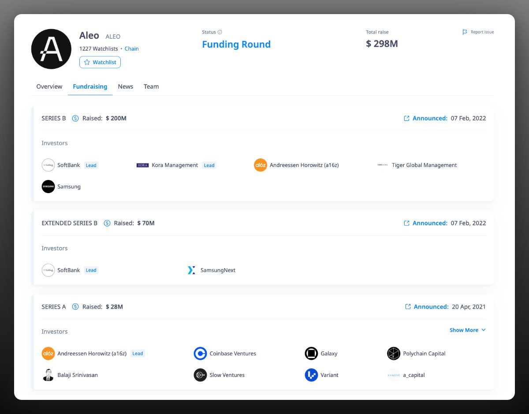Open Andreessen Horowitz (a16z) in Series A
529x414 pixels.
pos(92,353)
